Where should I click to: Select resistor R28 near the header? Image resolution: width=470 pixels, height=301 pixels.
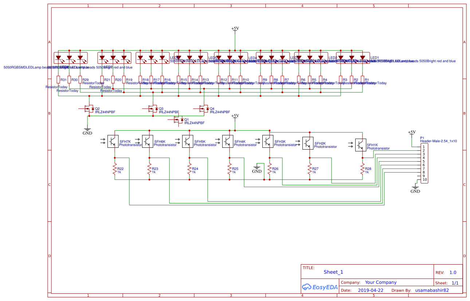tap(362, 169)
